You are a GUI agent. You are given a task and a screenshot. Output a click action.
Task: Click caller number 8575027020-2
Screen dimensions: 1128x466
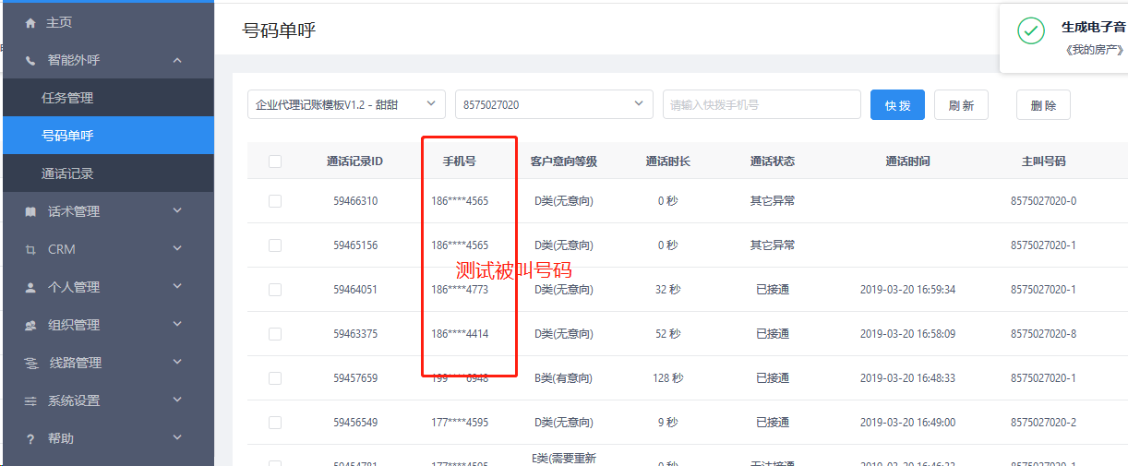(1043, 422)
